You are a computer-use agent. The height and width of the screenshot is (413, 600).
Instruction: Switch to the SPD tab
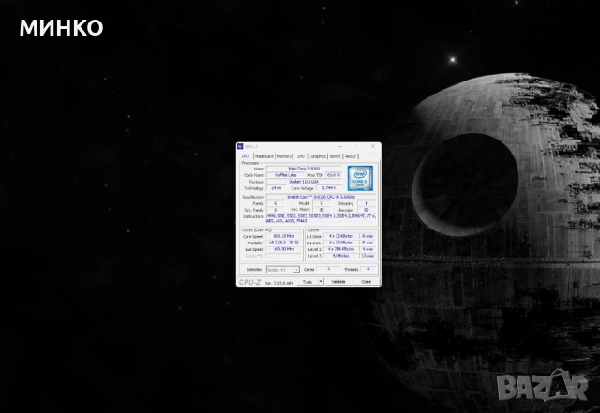tap(301, 156)
